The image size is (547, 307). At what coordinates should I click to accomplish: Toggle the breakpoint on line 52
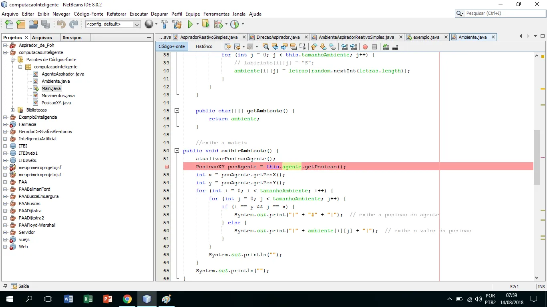[x=167, y=167]
